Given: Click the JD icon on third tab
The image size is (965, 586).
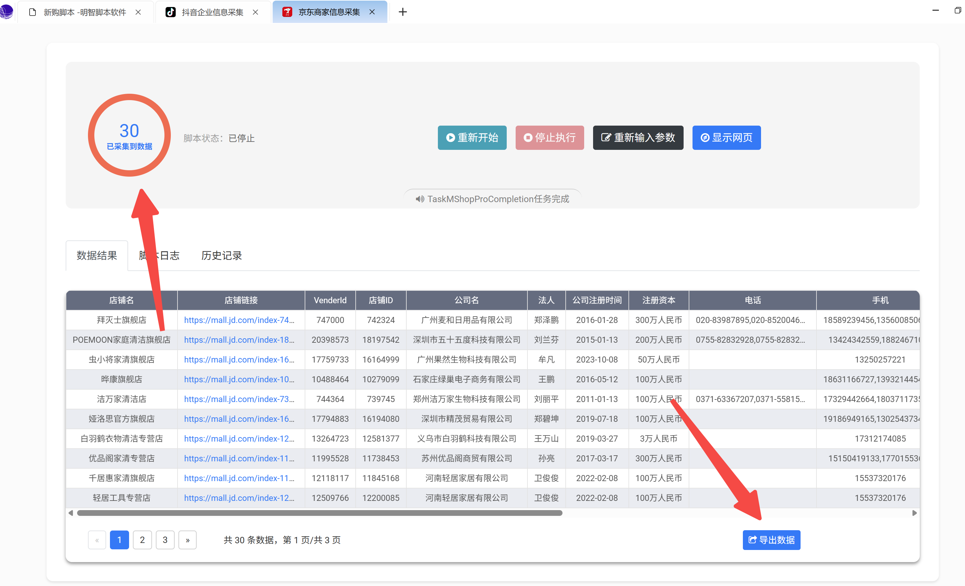Looking at the screenshot, I should click(x=287, y=12).
